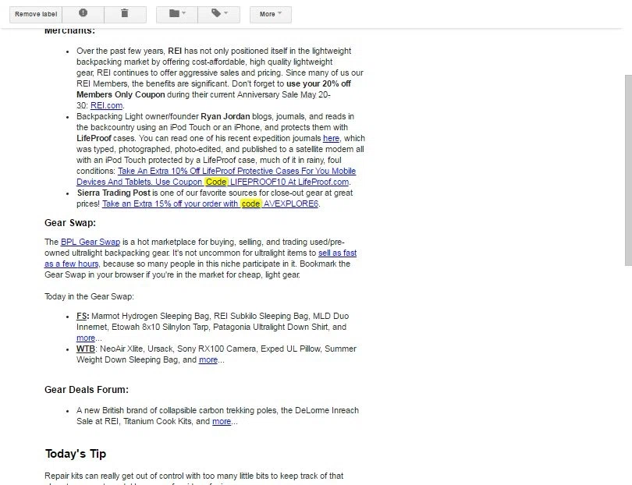Open the LifeProof 10% off coupon link
The width and height of the screenshot is (632, 485).
(216, 176)
